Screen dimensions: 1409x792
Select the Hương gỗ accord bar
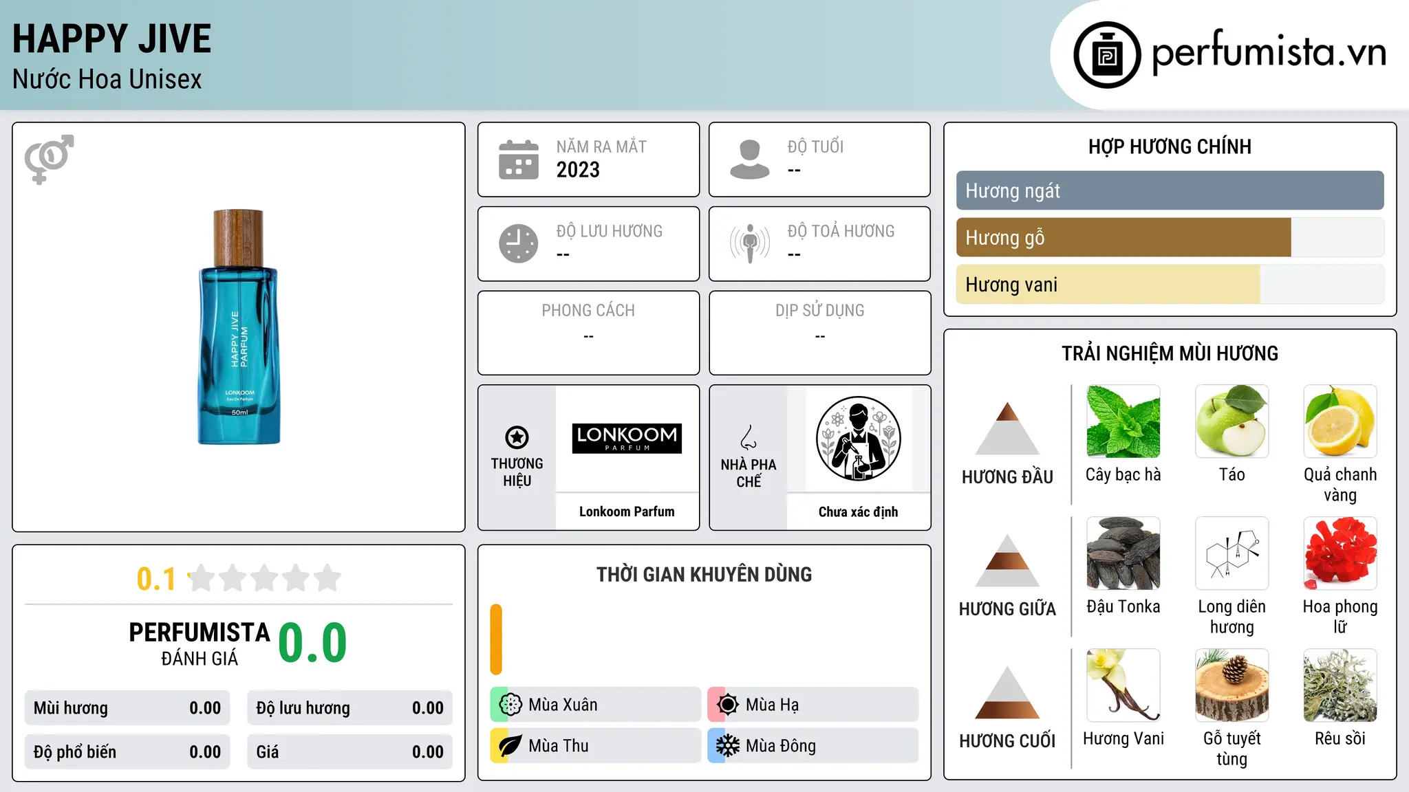(1170, 237)
